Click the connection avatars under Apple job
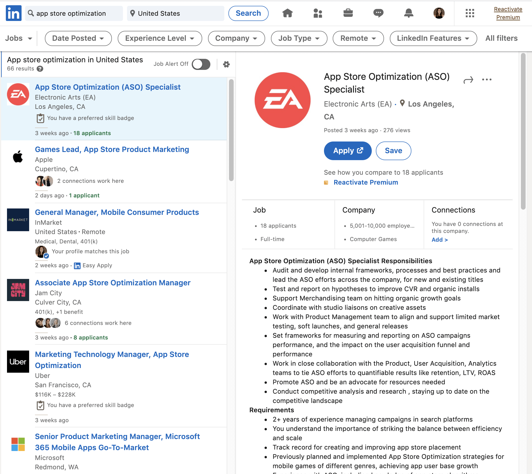532x474 pixels. (x=44, y=181)
